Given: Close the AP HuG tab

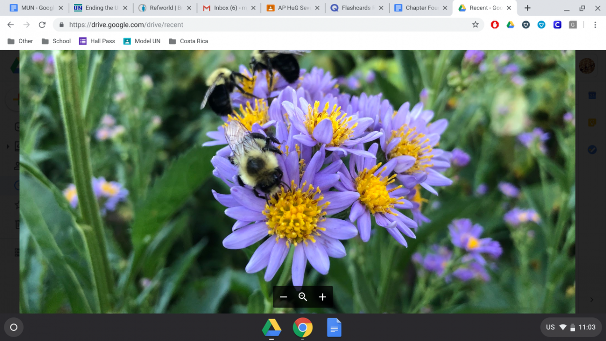Looking at the screenshot, I should click(317, 8).
